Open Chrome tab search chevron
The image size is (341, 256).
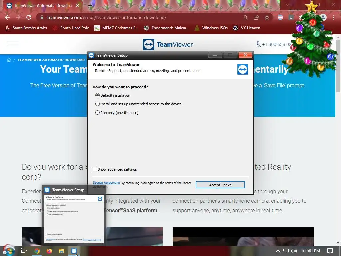tap(287, 5)
